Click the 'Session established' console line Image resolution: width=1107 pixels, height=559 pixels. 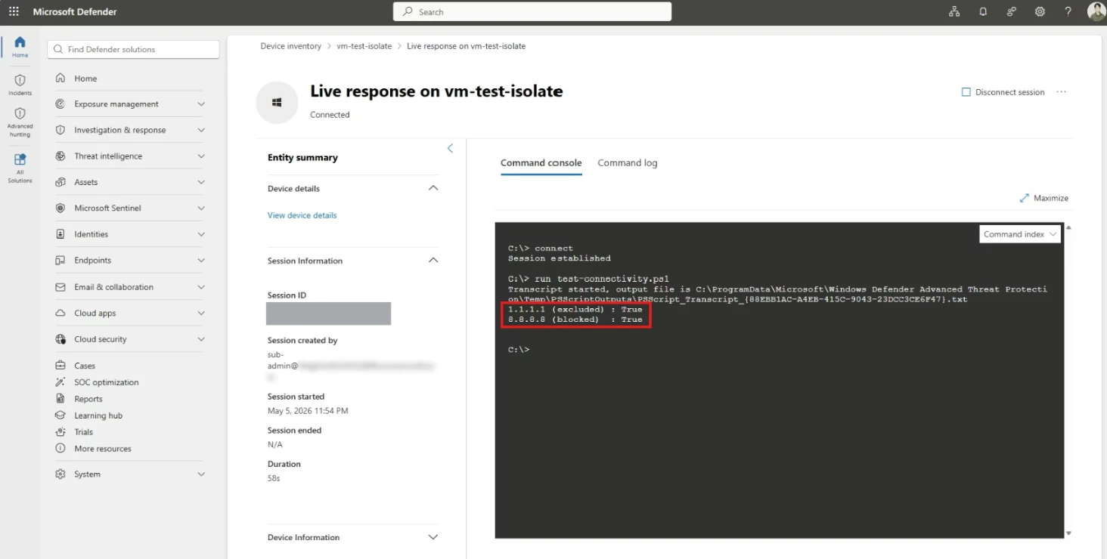click(560, 258)
